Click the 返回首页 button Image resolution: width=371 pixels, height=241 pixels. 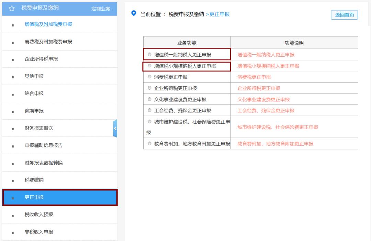[x=344, y=14]
